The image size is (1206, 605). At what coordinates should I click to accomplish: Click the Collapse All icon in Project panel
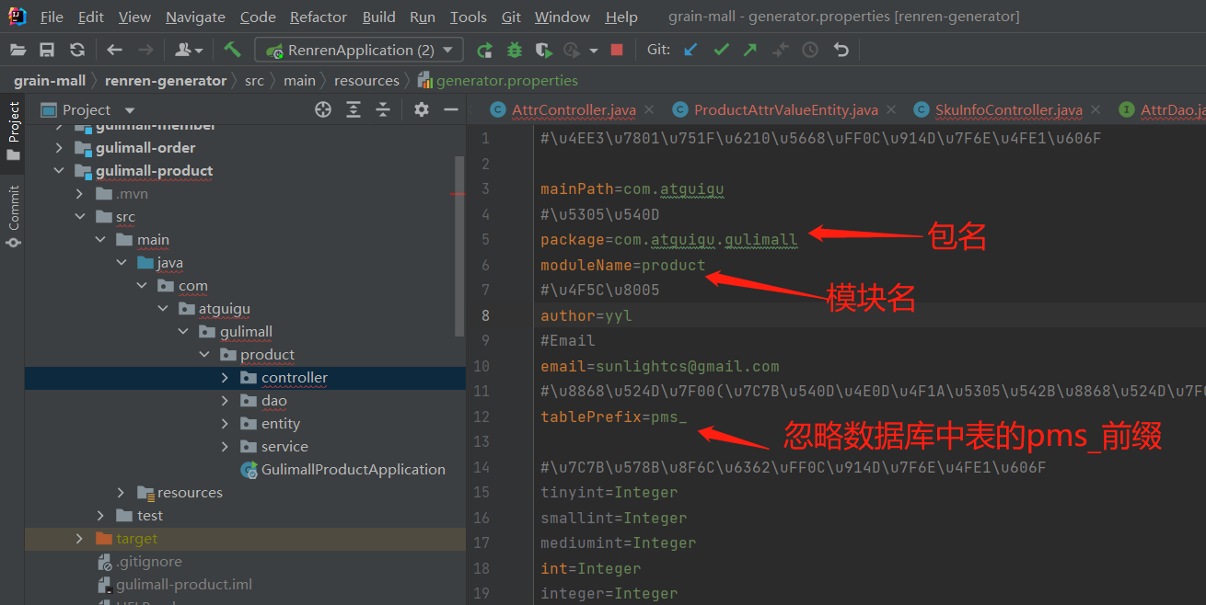383,109
